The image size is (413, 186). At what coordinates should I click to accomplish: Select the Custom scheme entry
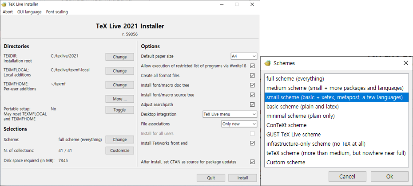pyautogui.click(x=336, y=163)
